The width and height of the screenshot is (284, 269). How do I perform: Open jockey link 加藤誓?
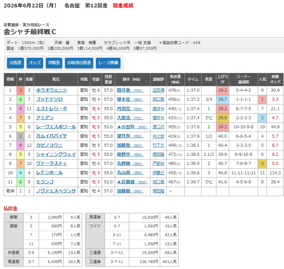130,145
